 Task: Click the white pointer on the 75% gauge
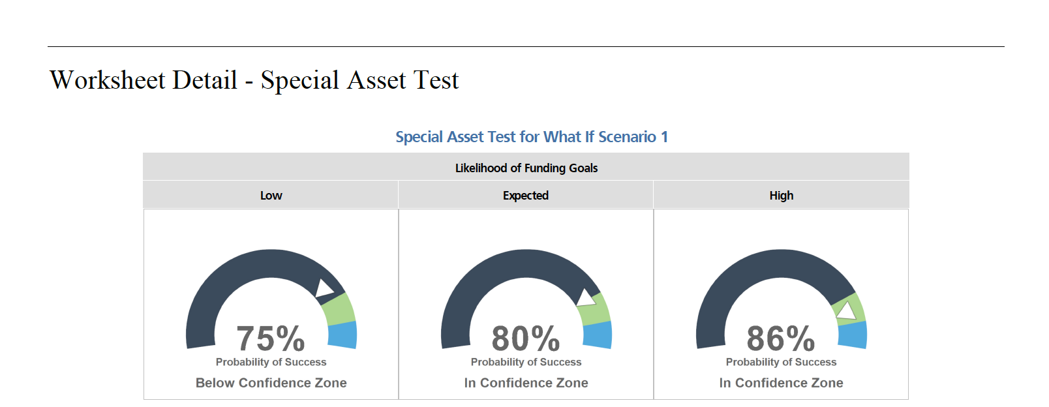coord(324,288)
